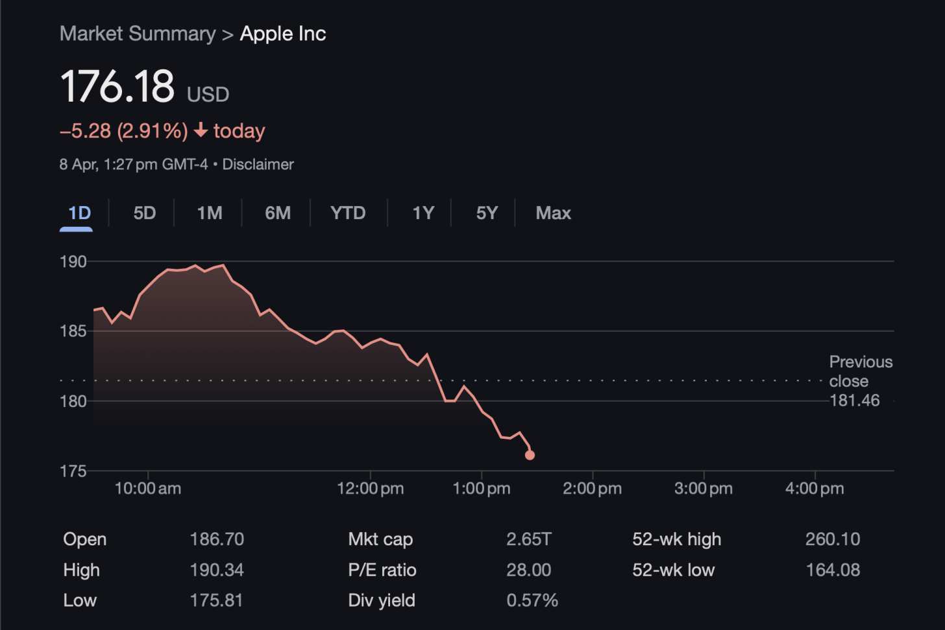
Task: Switch to the 5D chart view
Action: [143, 213]
